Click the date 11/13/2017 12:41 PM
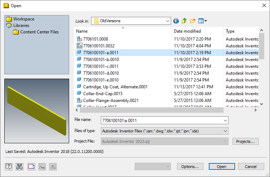The width and height of the screenshot is (270, 177). click(193, 87)
